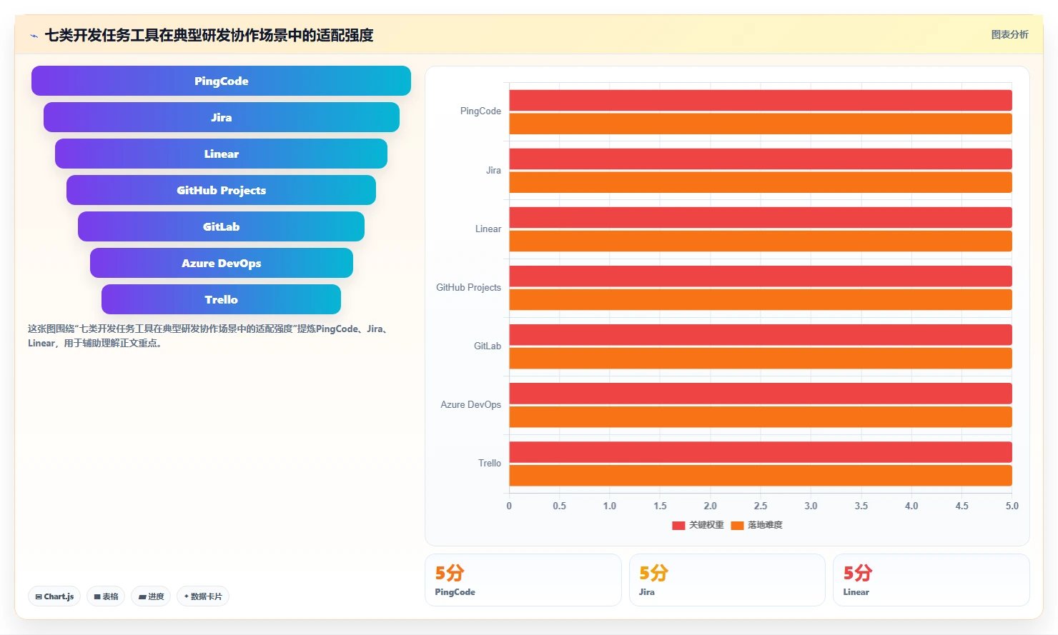Screen dimensions: 1058x635
Task: Click the orange GitHub Projects bar
Action: 761,299
